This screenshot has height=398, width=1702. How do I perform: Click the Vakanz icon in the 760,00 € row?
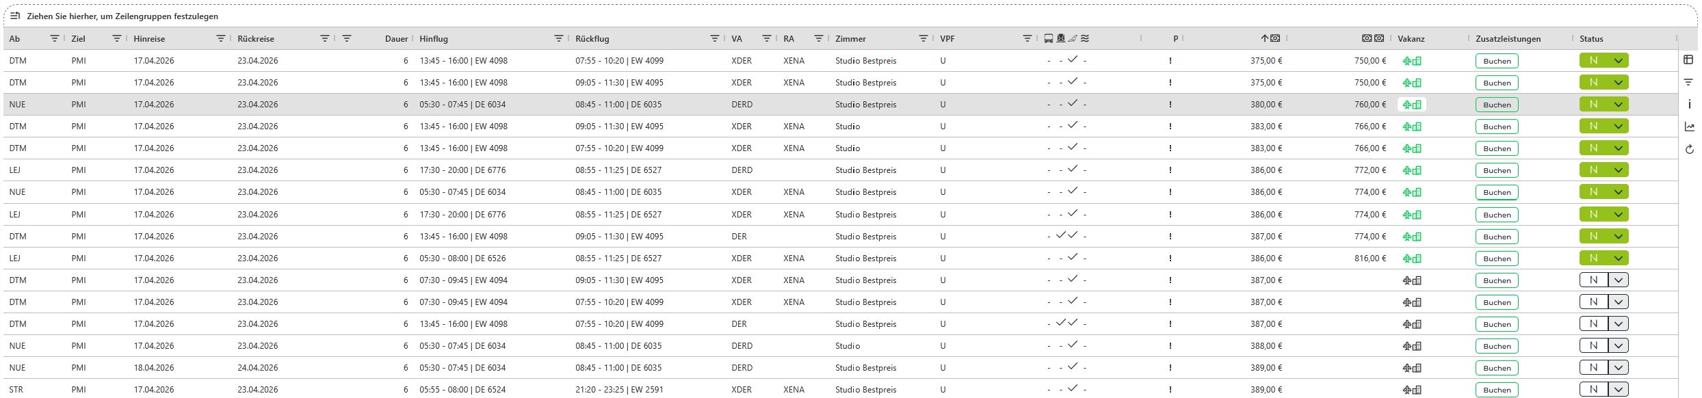coord(1412,105)
